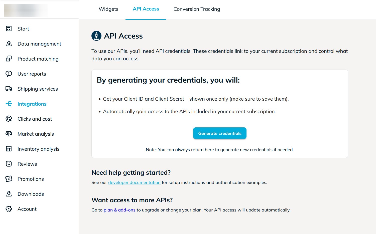Open the plan & add-ons link
The image size is (376, 234).
click(119, 210)
